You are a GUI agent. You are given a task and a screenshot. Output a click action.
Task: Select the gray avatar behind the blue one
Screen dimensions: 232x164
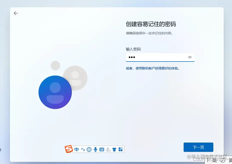click(x=76, y=78)
